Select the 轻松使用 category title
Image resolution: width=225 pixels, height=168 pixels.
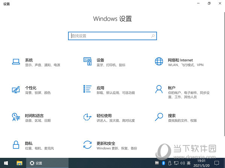pos(104,115)
